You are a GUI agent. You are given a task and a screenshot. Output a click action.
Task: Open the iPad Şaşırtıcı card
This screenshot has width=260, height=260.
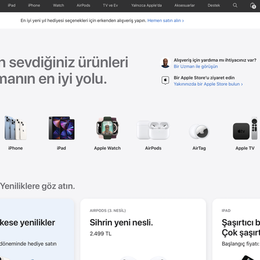click(x=236, y=229)
